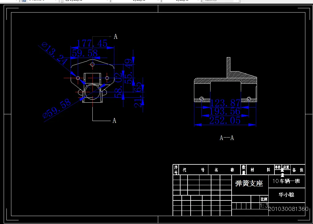Screen dimensions: 313x224
Task: Pick the left hole in the section view
Action: [202, 99]
